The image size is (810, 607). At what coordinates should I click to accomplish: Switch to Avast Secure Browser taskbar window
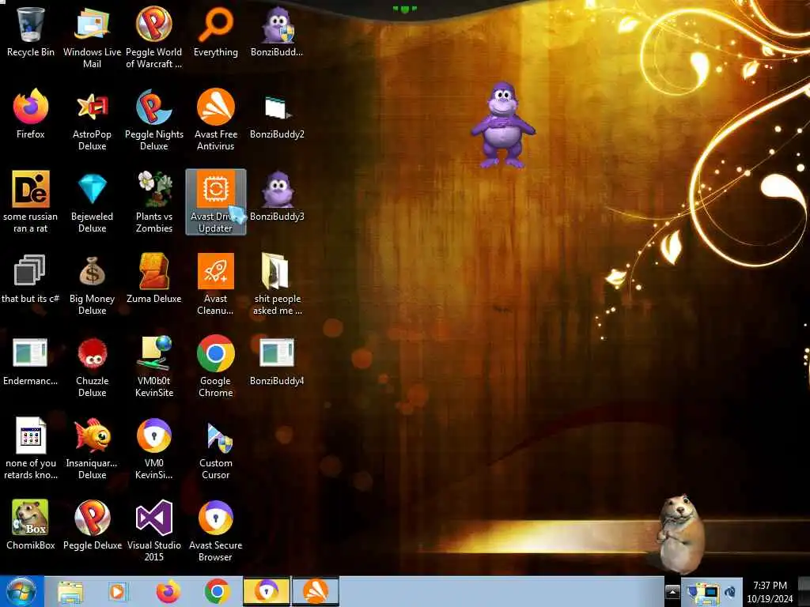click(x=267, y=591)
